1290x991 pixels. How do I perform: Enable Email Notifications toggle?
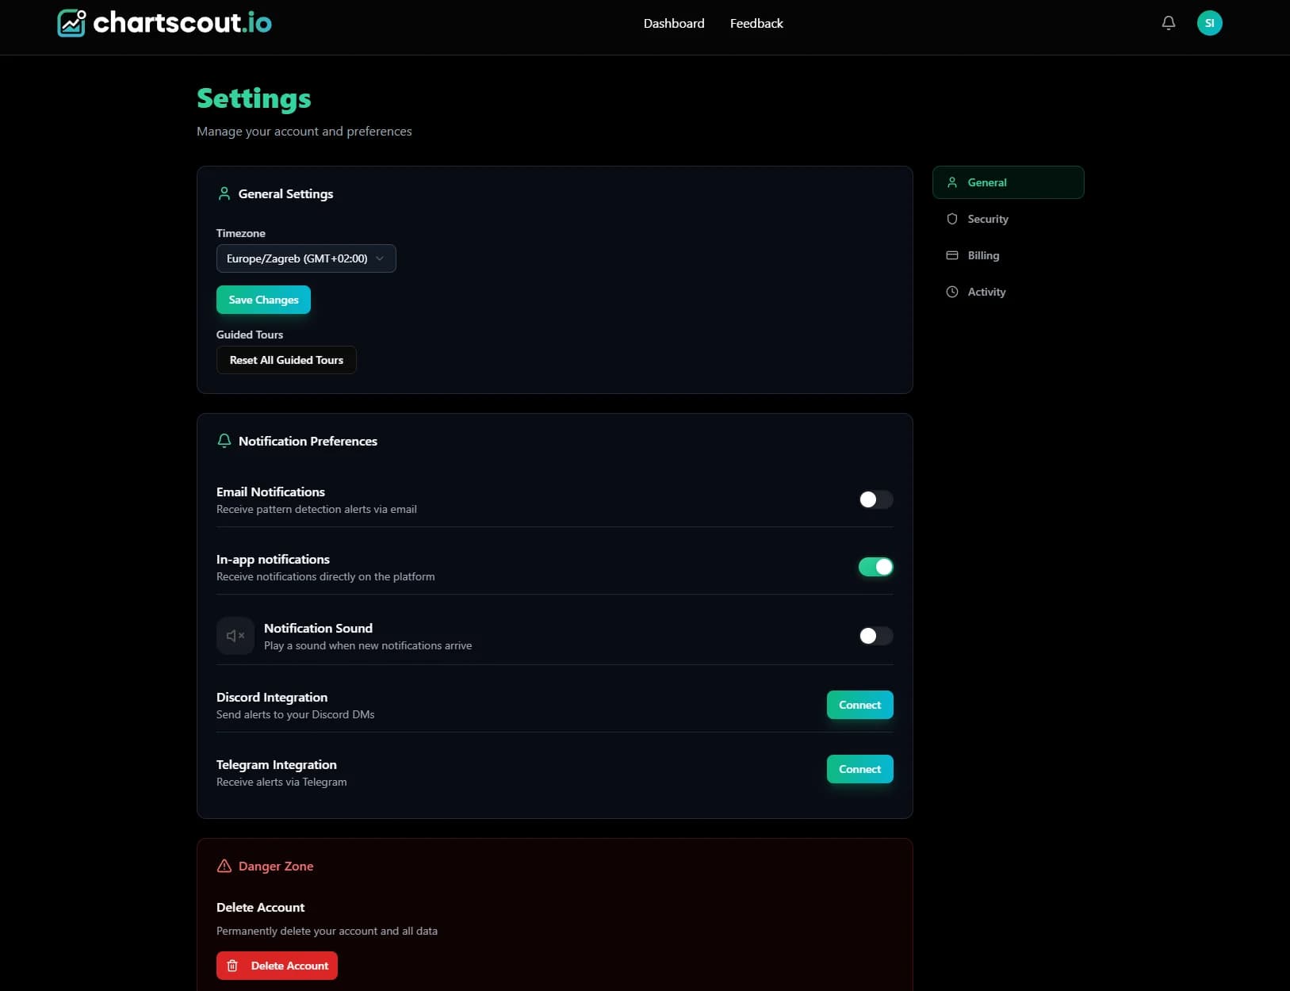coord(875,499)
